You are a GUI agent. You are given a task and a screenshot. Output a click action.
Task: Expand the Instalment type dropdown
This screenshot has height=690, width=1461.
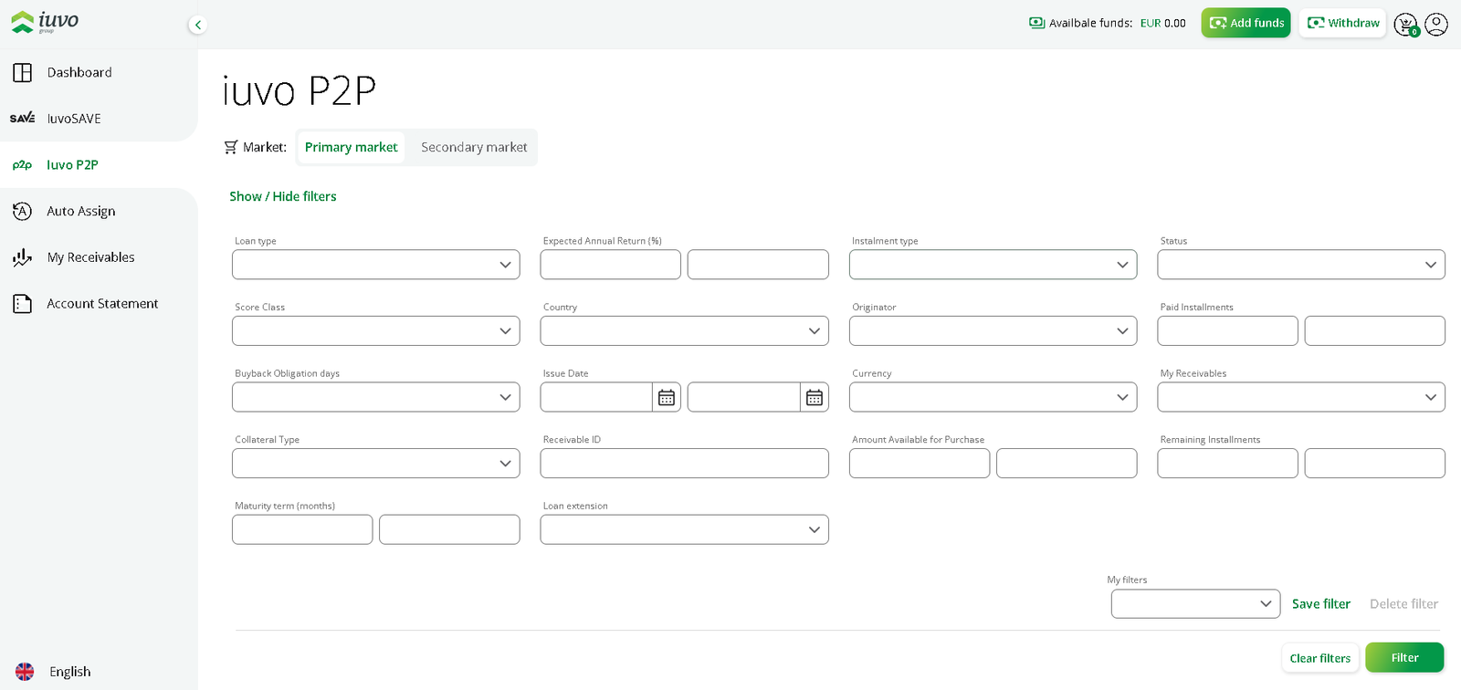[993, 265]
